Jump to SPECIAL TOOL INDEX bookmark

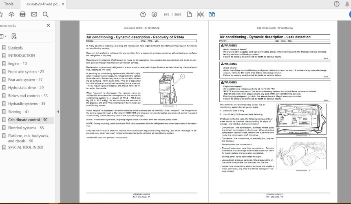click(26, 147)
